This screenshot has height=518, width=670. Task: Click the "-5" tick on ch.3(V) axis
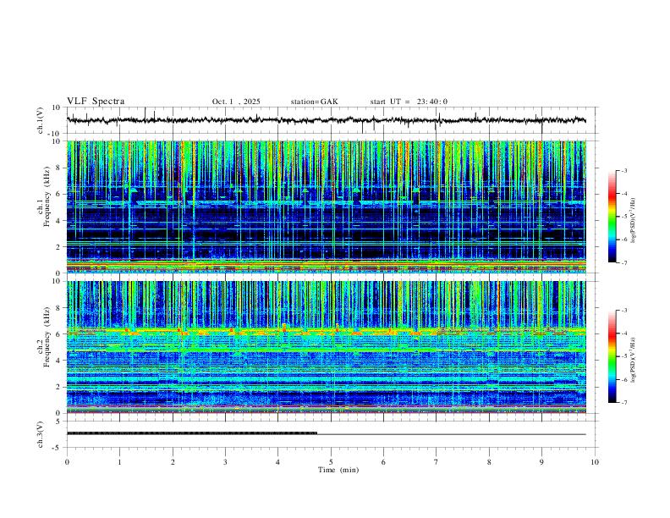click(x=58, y=448)
